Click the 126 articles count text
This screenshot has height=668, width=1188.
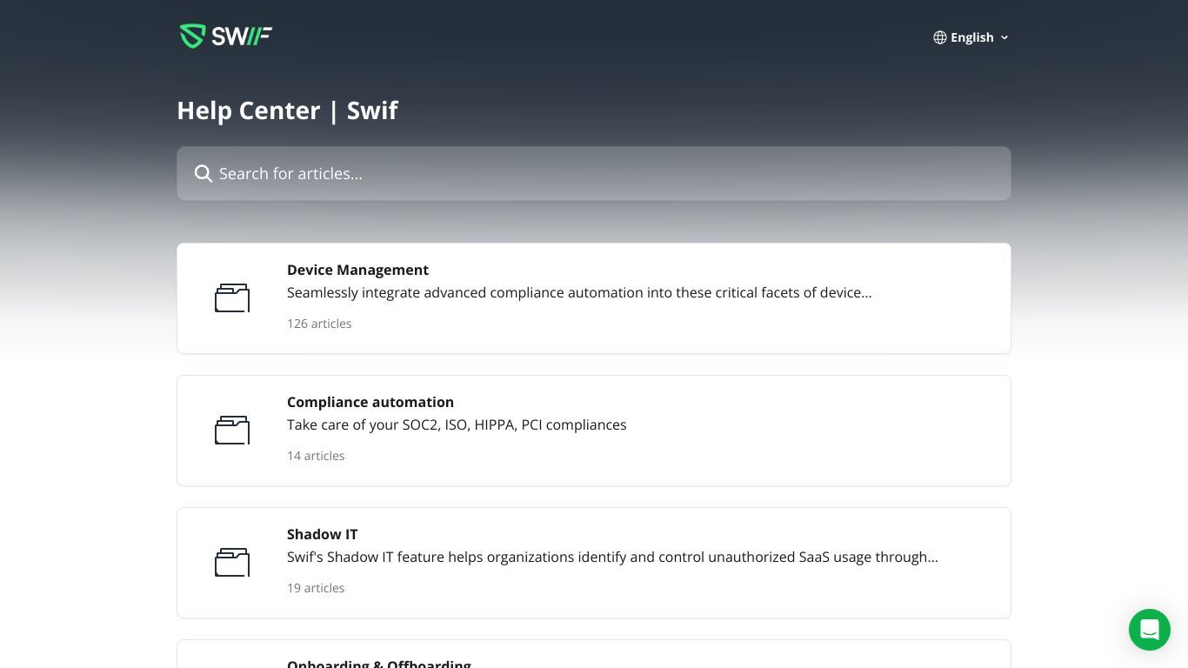[319, 324]
